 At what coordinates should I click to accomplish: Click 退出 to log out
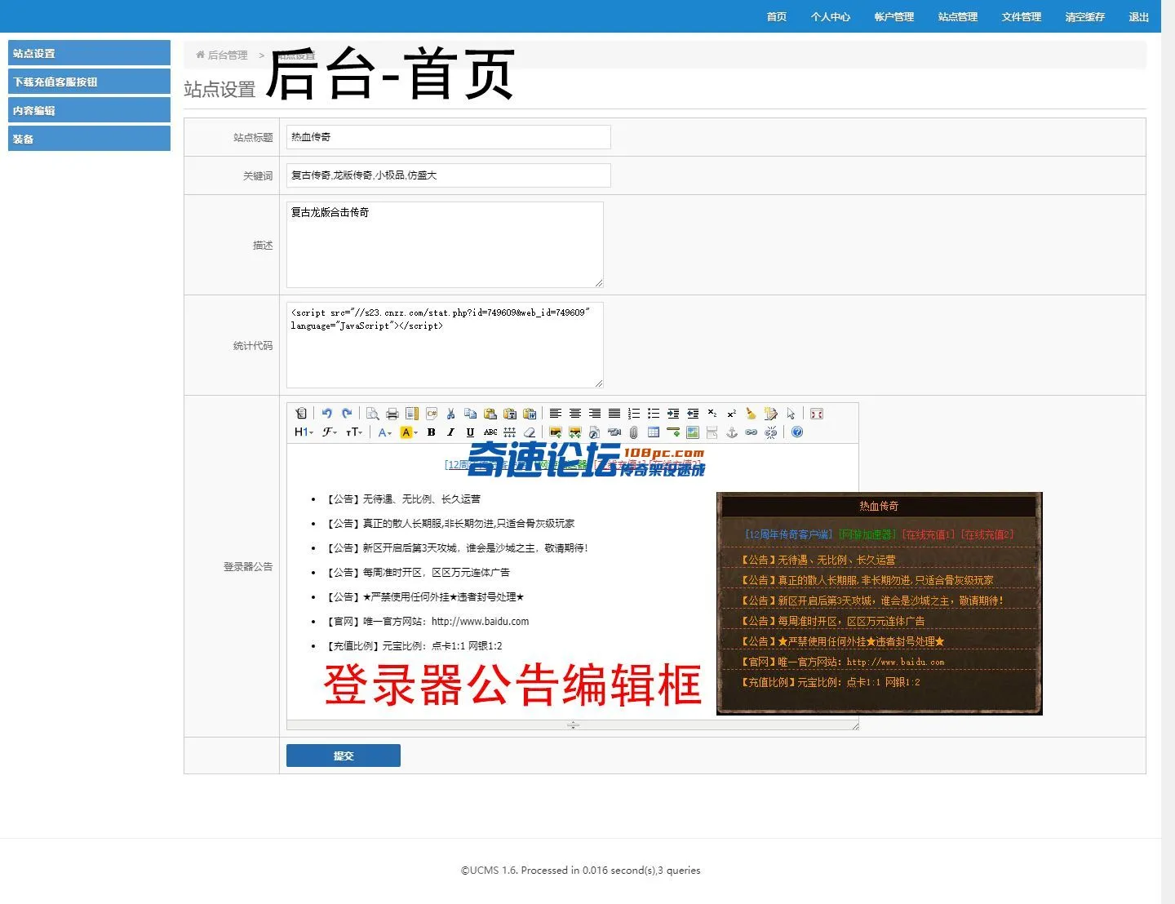click(x=1139, y=17)
